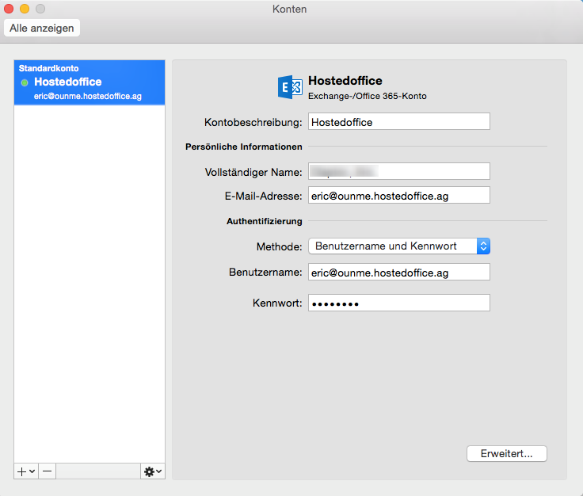Image resolution: width=583 pixels, height=496 pixels.
Task: Close the Konten window
Action: pyautogui.click(x=9, y=9)
